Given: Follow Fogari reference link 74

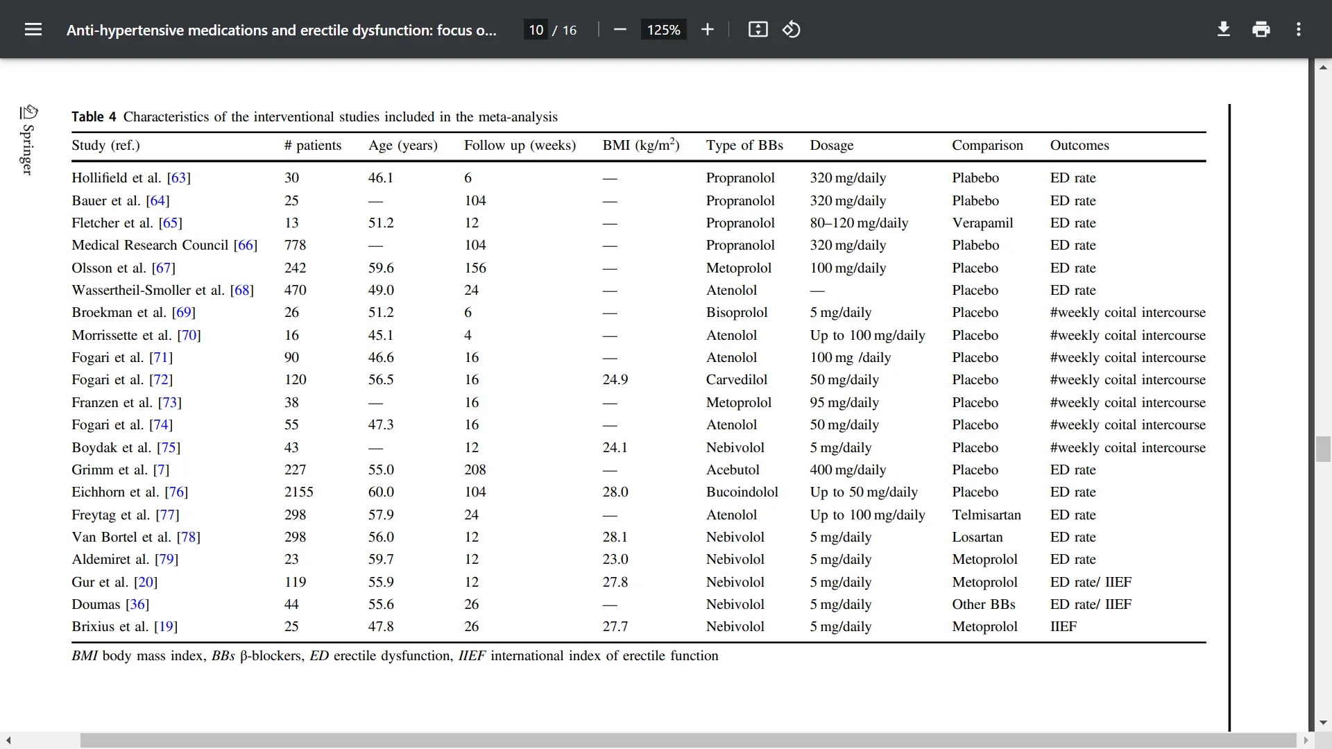Looking at the screenshot, I should 161,424.
